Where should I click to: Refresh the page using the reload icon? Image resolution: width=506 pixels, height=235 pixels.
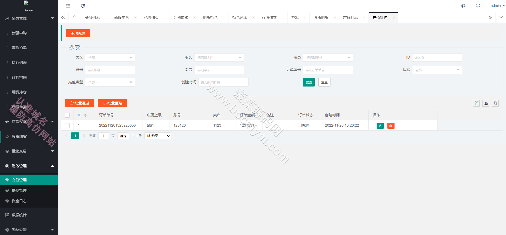(x=83, y=6)
